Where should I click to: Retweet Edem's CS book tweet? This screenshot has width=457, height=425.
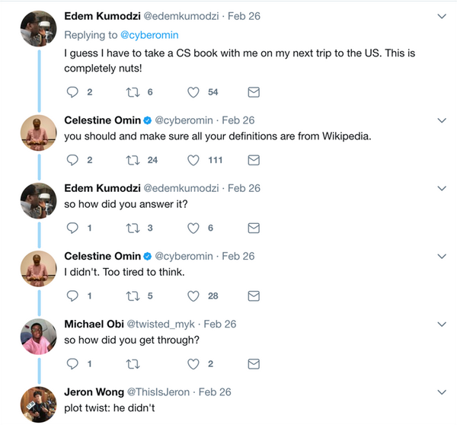click(x=134, y=92)
